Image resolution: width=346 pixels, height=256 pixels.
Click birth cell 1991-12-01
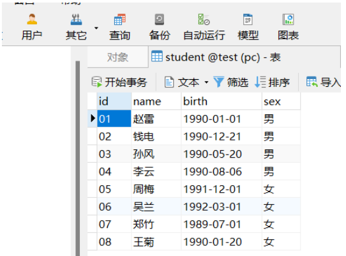pos(222,189)
